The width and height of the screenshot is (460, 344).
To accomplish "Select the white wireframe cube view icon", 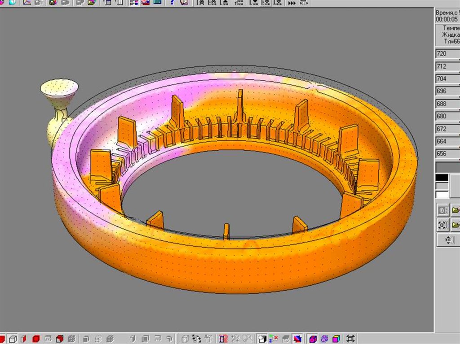I will pyautogui.click(x=13, y=339).
